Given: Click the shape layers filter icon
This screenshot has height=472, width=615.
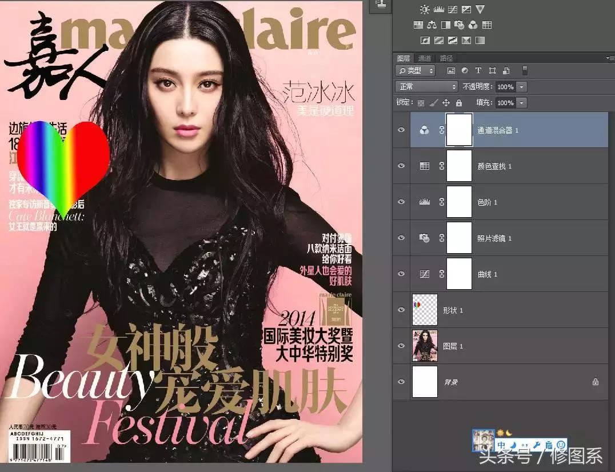Looking at the screenshot, I should (492, 70).
